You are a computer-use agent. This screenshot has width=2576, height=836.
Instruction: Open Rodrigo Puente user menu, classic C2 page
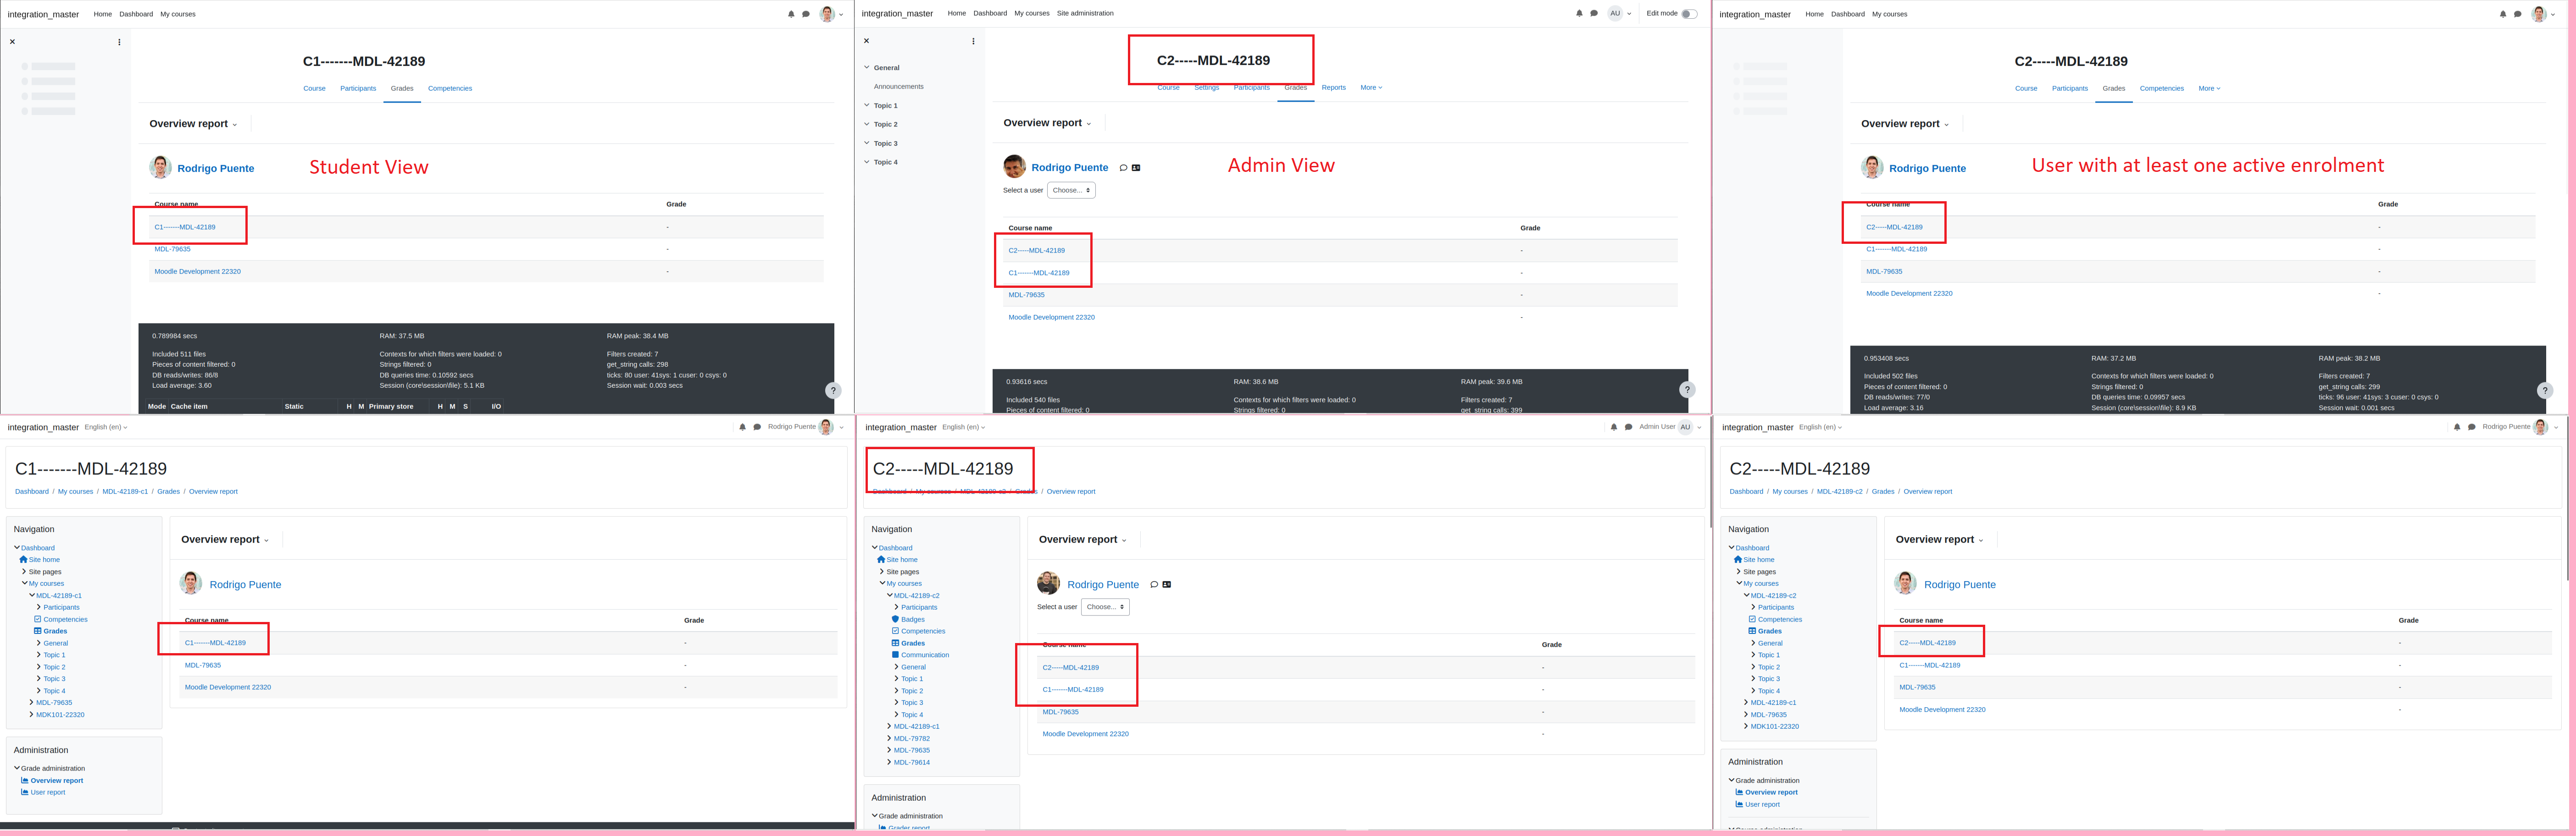(x=2519, y=428)
